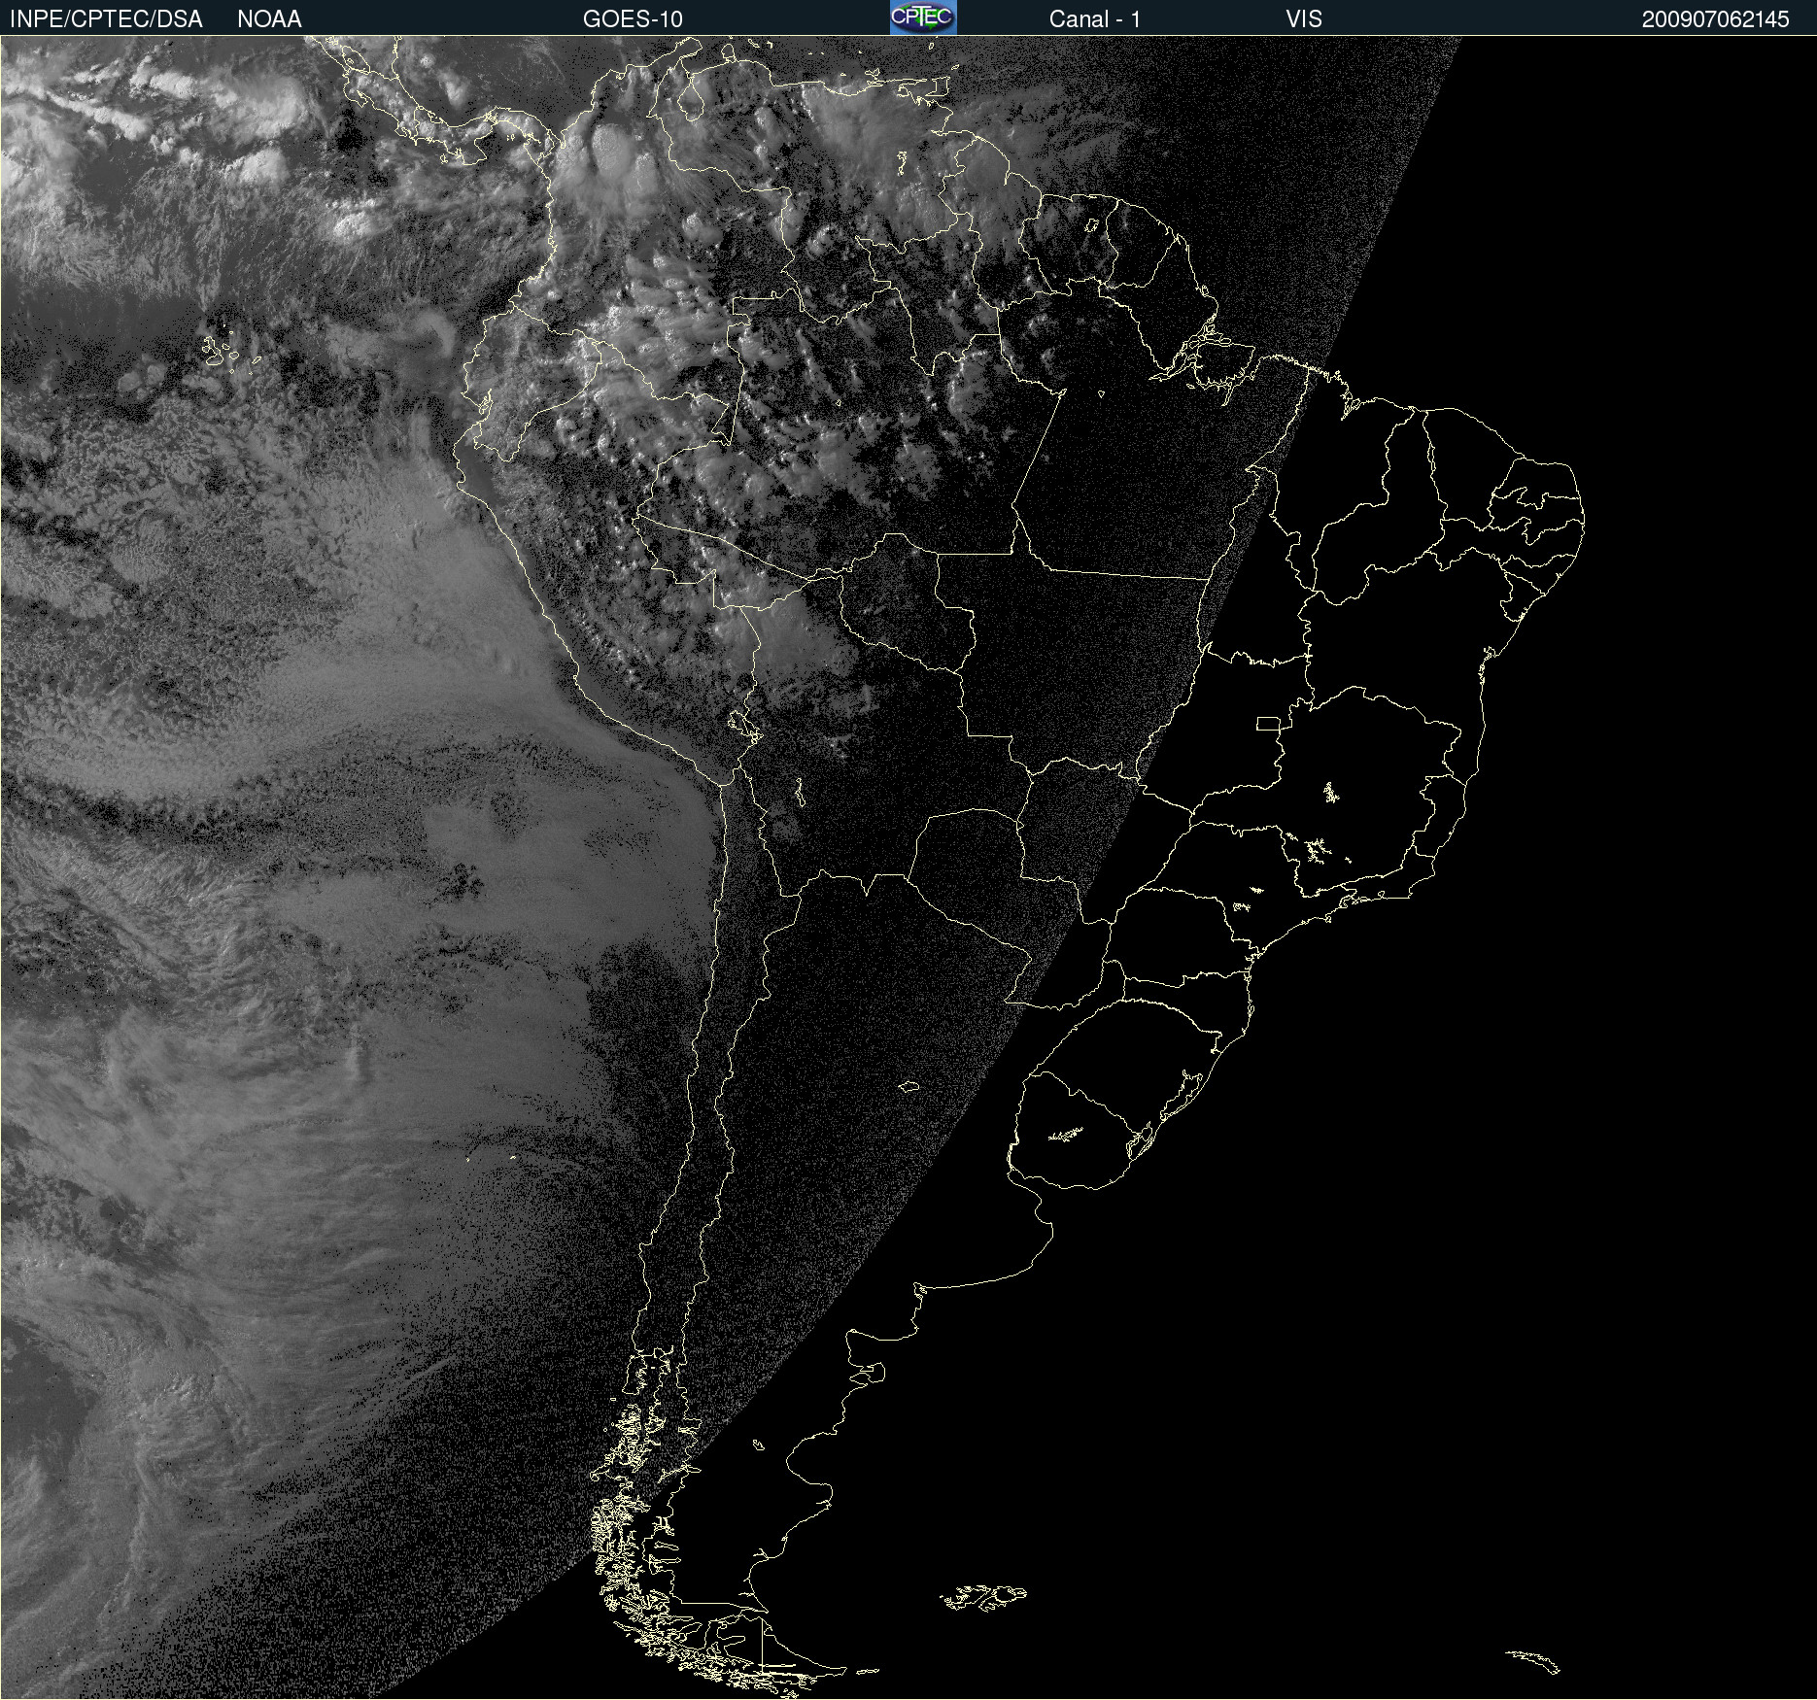The width and height of the screenshot is (1817, 1700).
Task: Click the Canal - 1 channel label
Action: pyautogui.click(x=1095, y=18)
